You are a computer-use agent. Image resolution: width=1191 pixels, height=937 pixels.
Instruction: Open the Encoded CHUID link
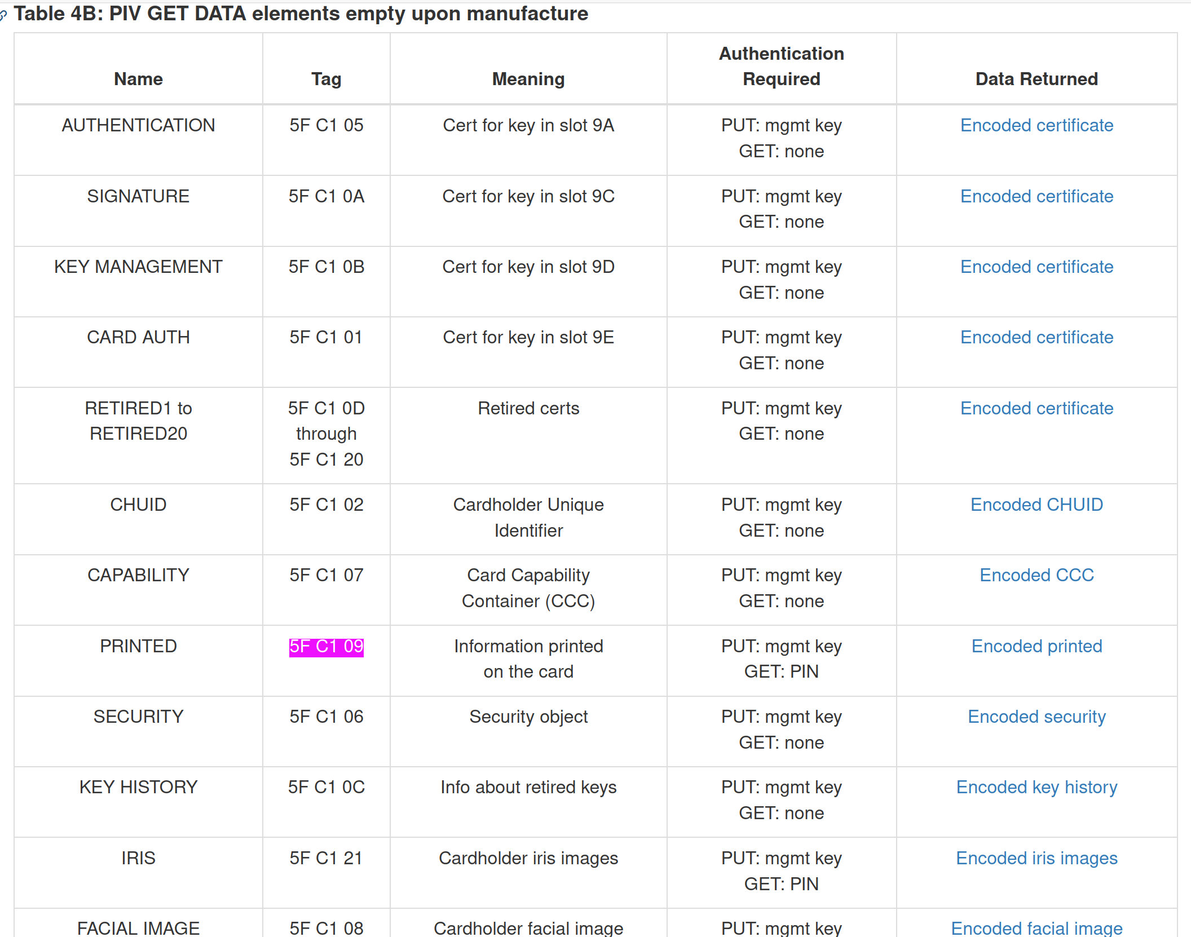click(1036, 505)
